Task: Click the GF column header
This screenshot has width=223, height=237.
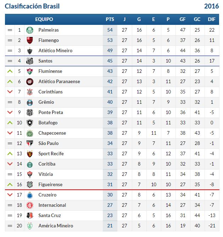Action: (183, 19)
